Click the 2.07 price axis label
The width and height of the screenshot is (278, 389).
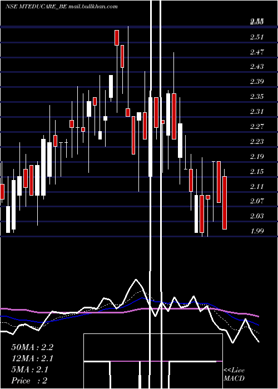[257, 201]
